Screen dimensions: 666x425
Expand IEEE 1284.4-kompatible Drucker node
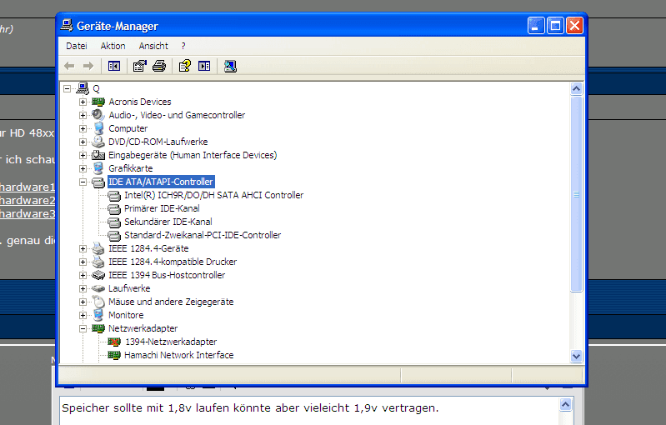83,262
